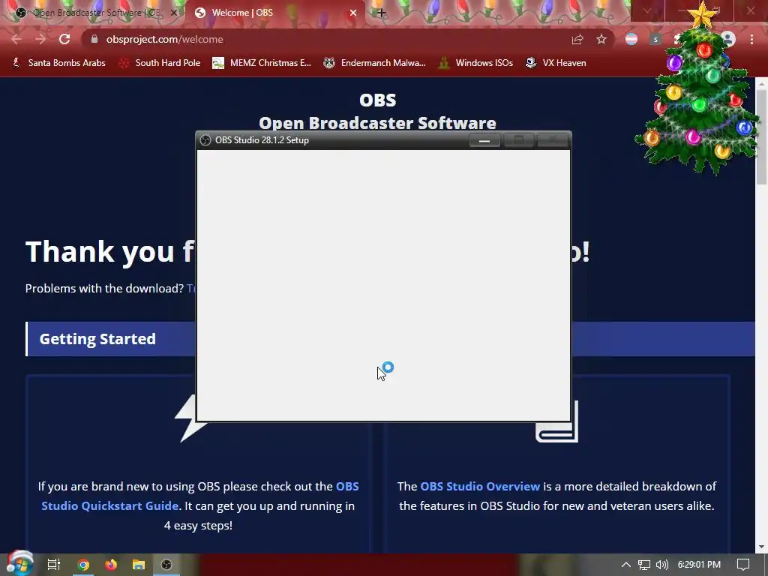
Task: Select the OBS installer taskbar icon
Action: tap(166, 565)
